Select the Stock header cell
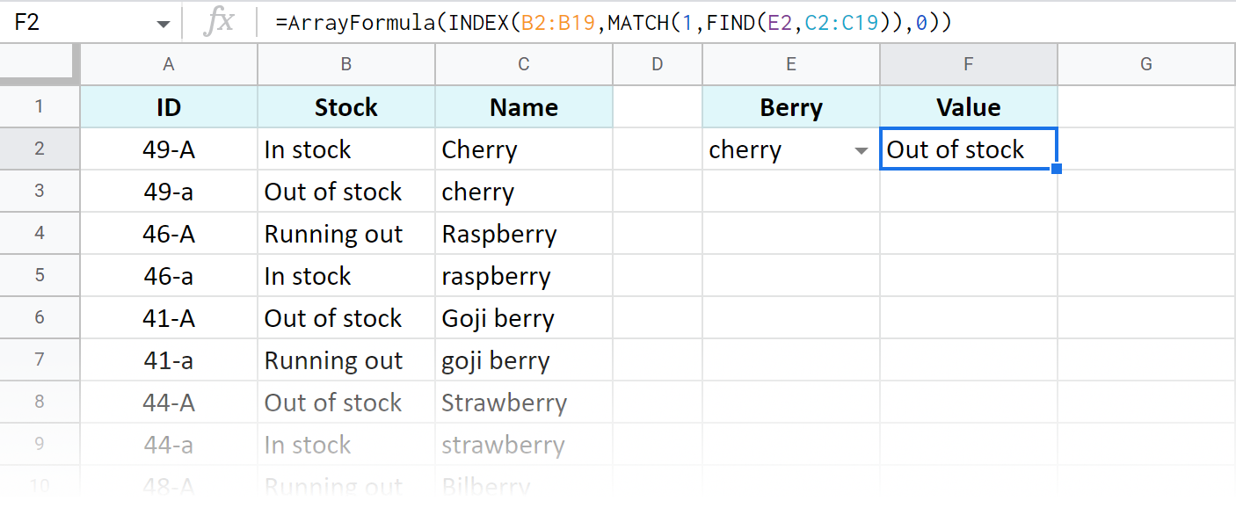Image resolution: width=1236 pixels, height=508 pixels. coord(345,106)
